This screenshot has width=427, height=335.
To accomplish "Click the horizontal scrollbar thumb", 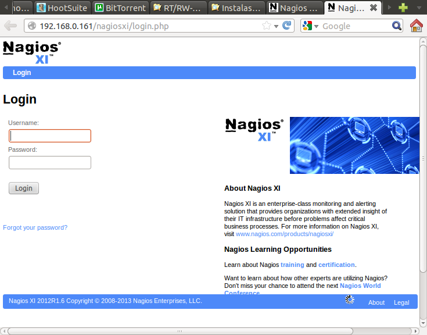I will click(180, 331).
